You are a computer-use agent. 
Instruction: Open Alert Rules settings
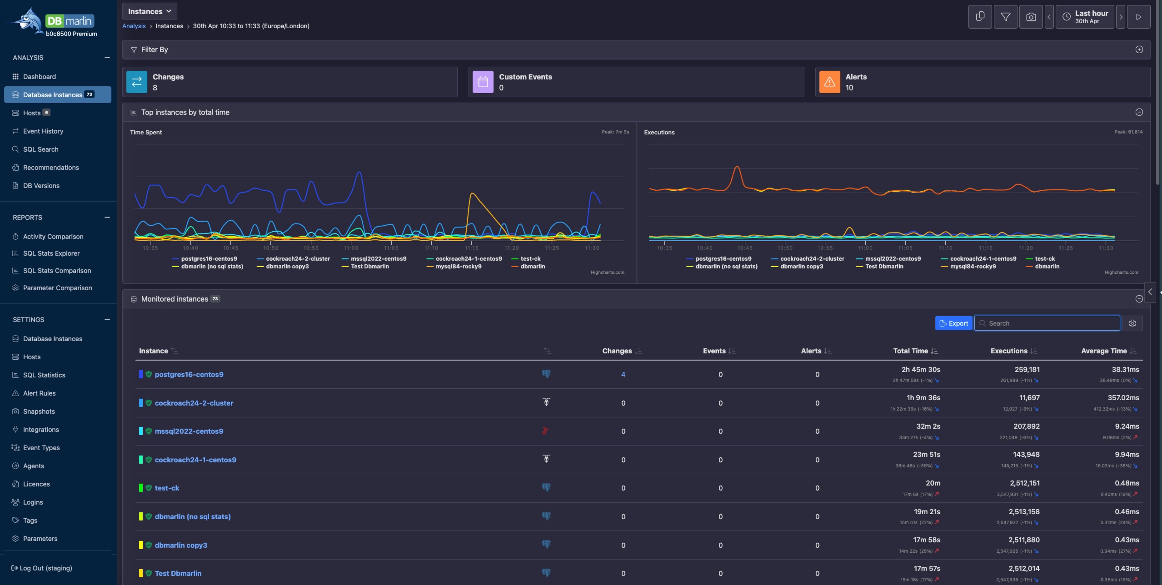[39, 393]
